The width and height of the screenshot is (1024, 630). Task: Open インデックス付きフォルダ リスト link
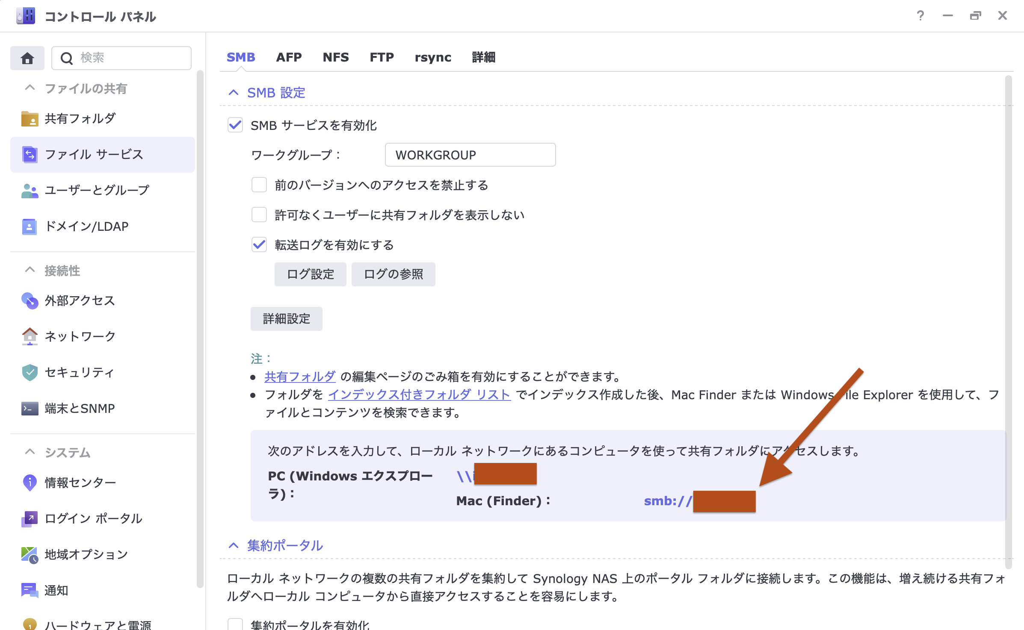click(419, 394)
